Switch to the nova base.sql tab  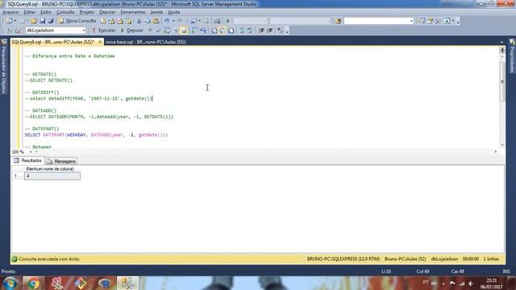pyautogui.click(x=145, y=42)
